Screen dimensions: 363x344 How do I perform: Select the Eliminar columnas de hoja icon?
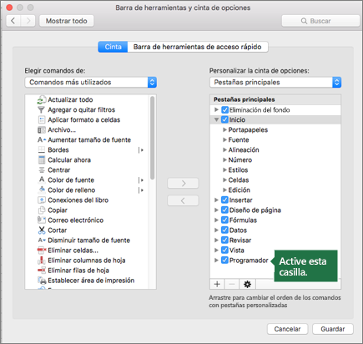point(42,261)
